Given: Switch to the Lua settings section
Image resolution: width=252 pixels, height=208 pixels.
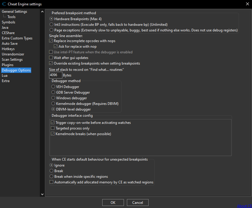Looking at the screenshot, I should coord(4,76).
